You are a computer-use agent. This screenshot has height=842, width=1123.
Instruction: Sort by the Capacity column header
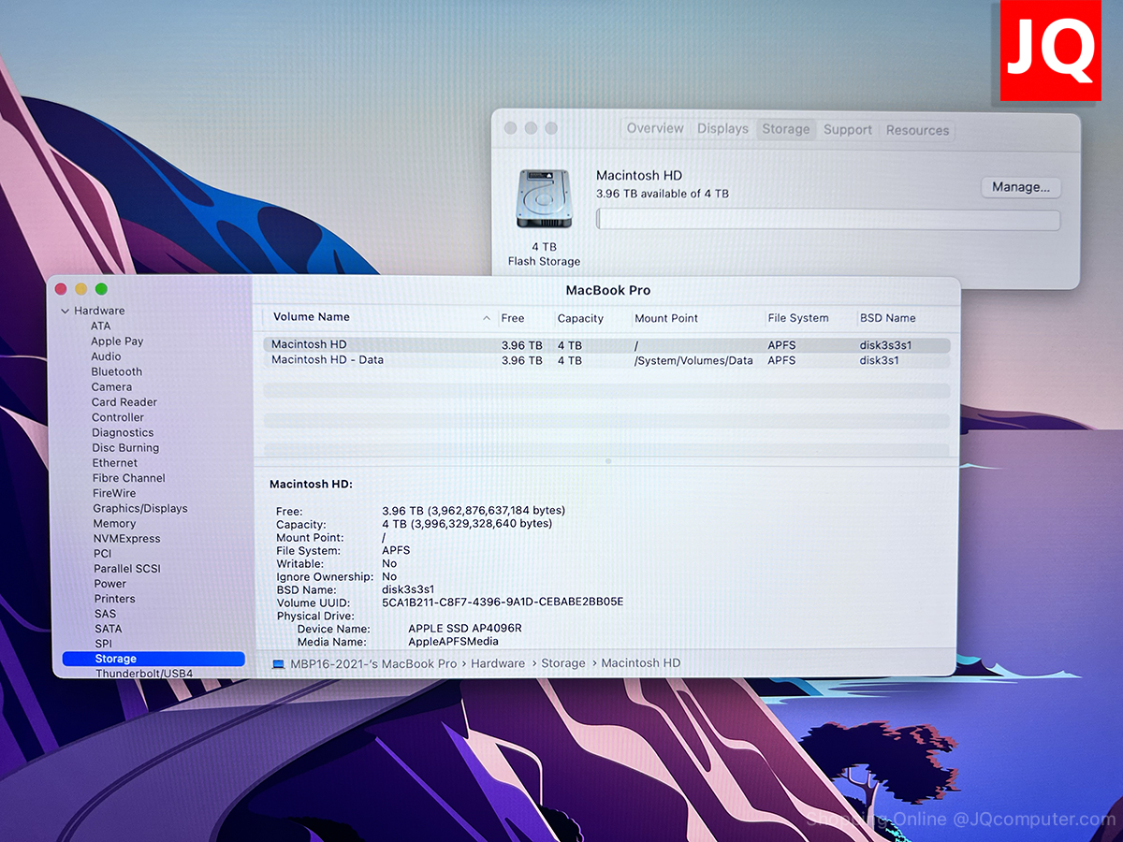click(580, 318)
